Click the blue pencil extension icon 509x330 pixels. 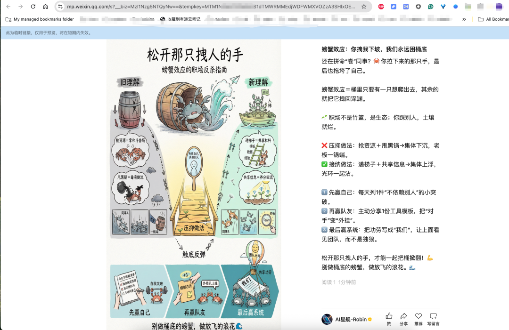point(393,7)
